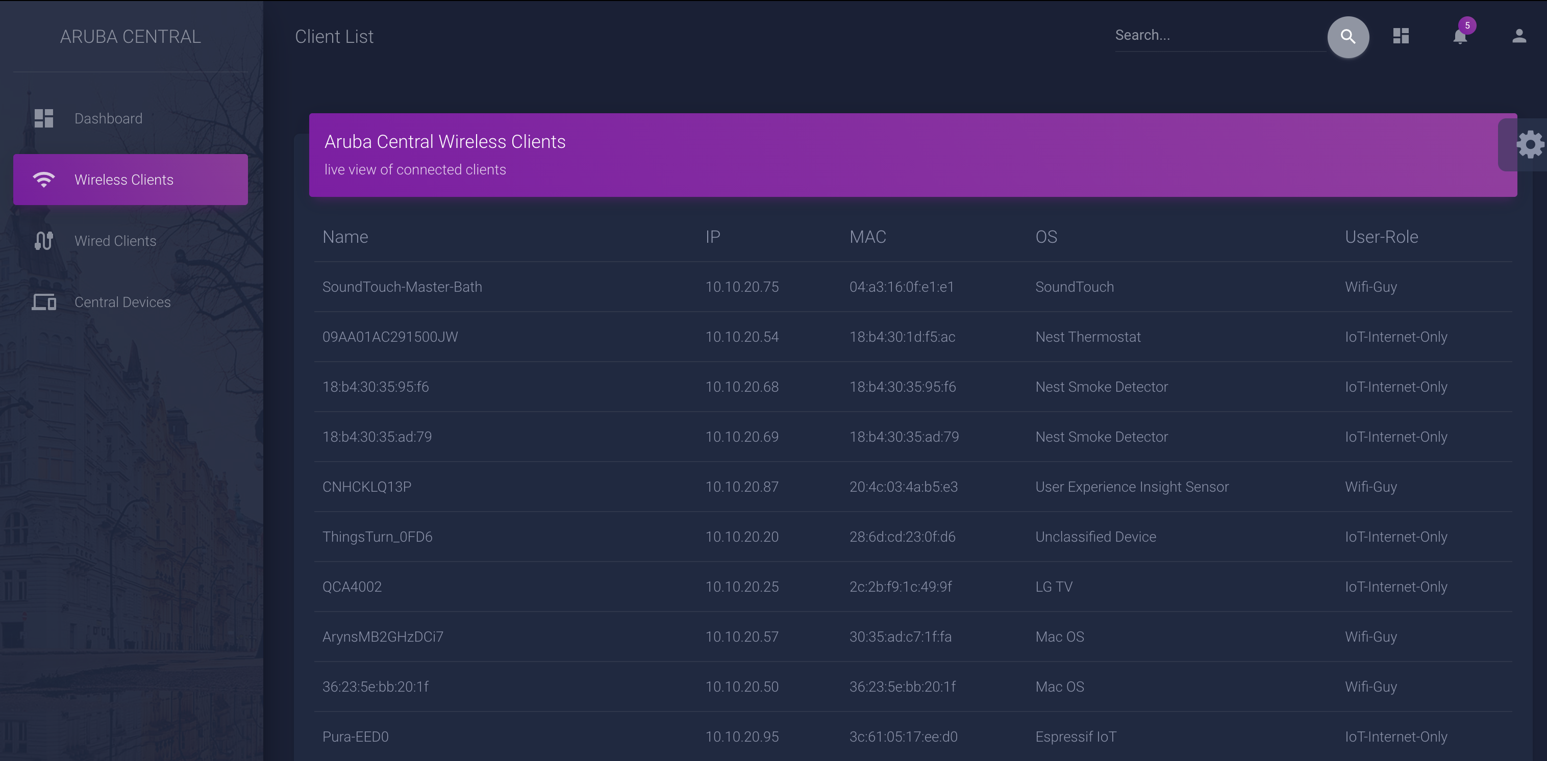Click the Wired Clients plug icon
Viewport: 1547px width, 761px height.
click(x=44, y=241)
